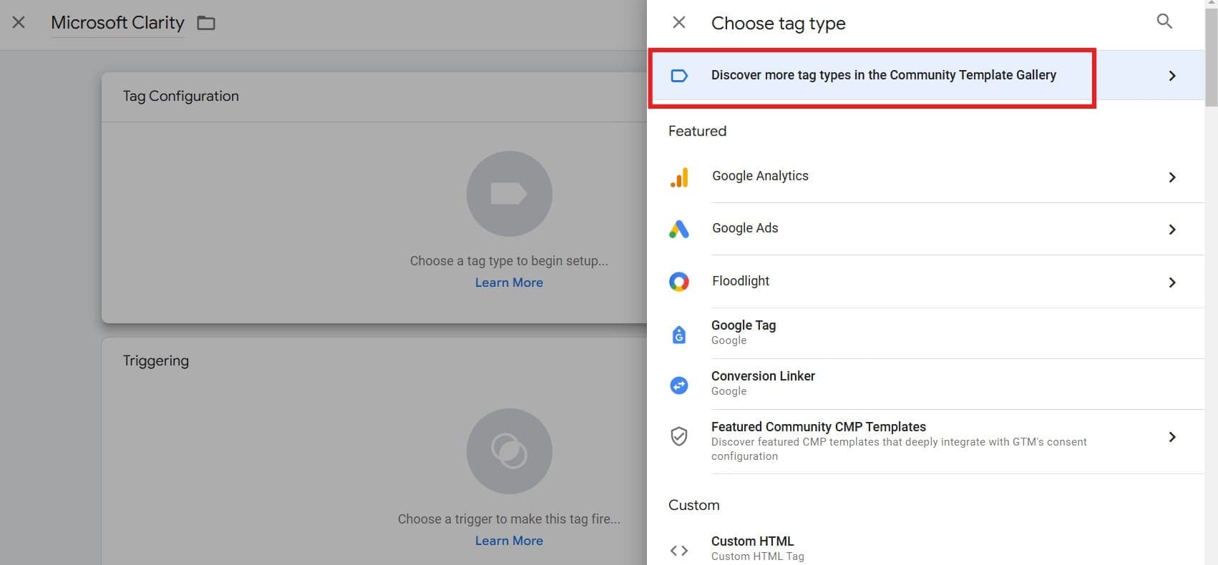Close the Choose tag type panel
The height and width of the screenshot is (565, 1218).
(x=679, y=23)
